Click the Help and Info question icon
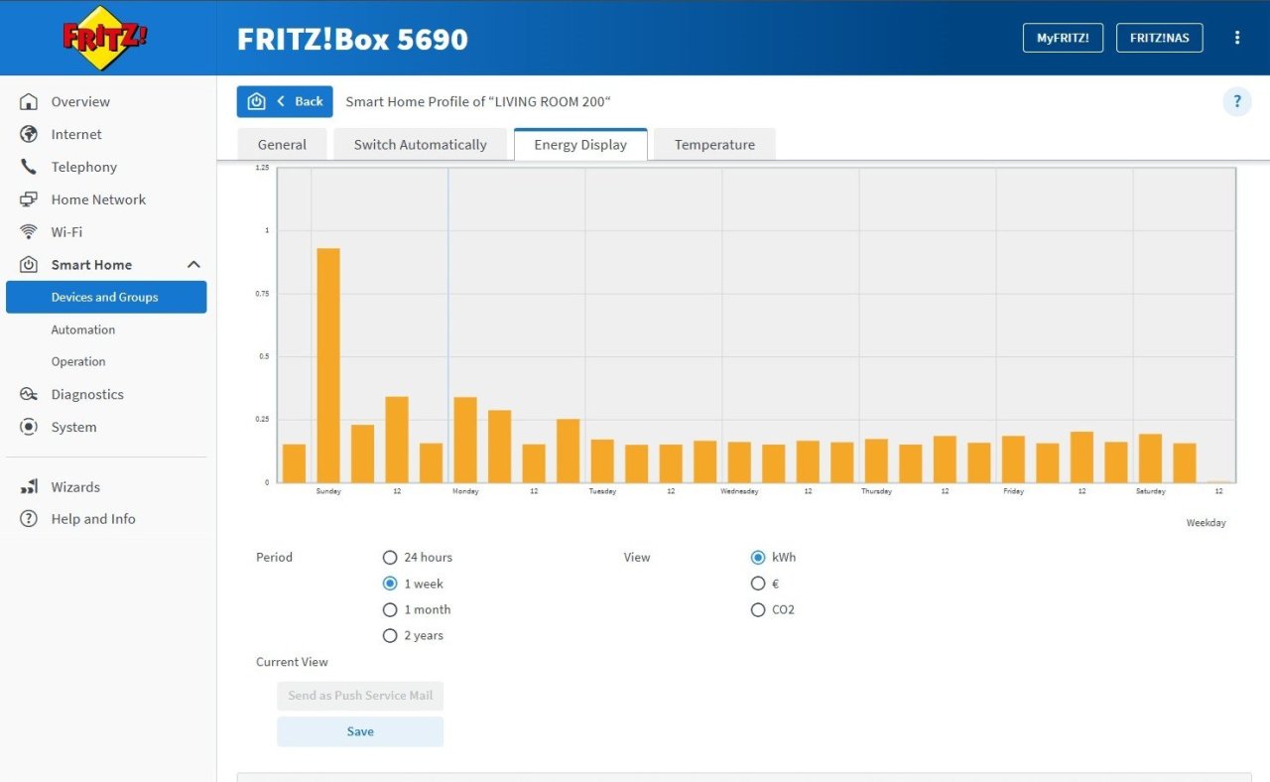The height and width of the screenshot is (782, 1270). pos(29,519)
